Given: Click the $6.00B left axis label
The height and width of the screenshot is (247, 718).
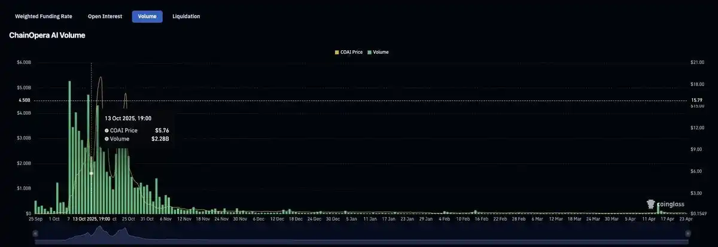Looking at the screenshot, I should tap(23, 62).
